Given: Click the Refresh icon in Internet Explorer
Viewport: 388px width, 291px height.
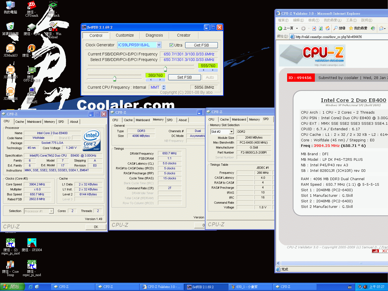Looking at the screenshot, I should click(x=321, y=28).
